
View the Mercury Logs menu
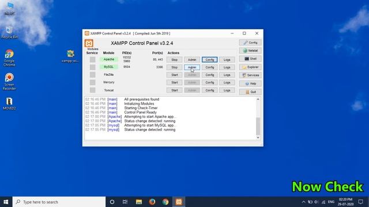[x=227, y=82]
